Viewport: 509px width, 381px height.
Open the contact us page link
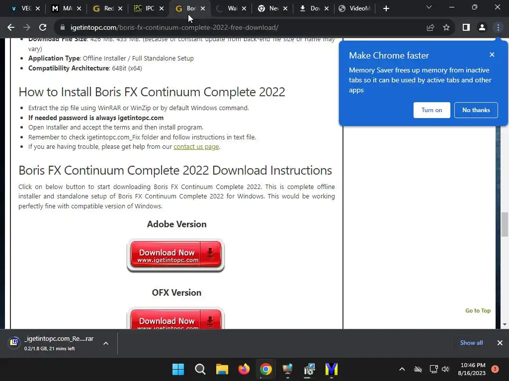click(x=196, y=147)
